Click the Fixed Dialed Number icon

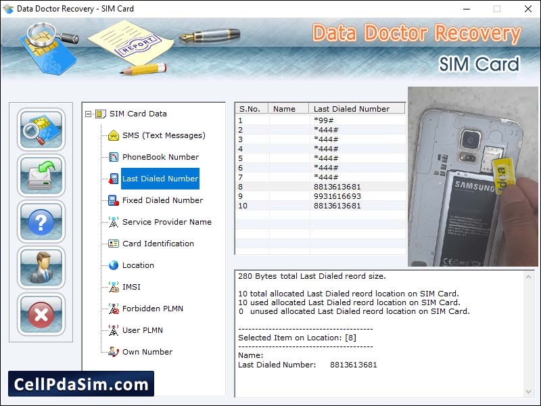114,200
